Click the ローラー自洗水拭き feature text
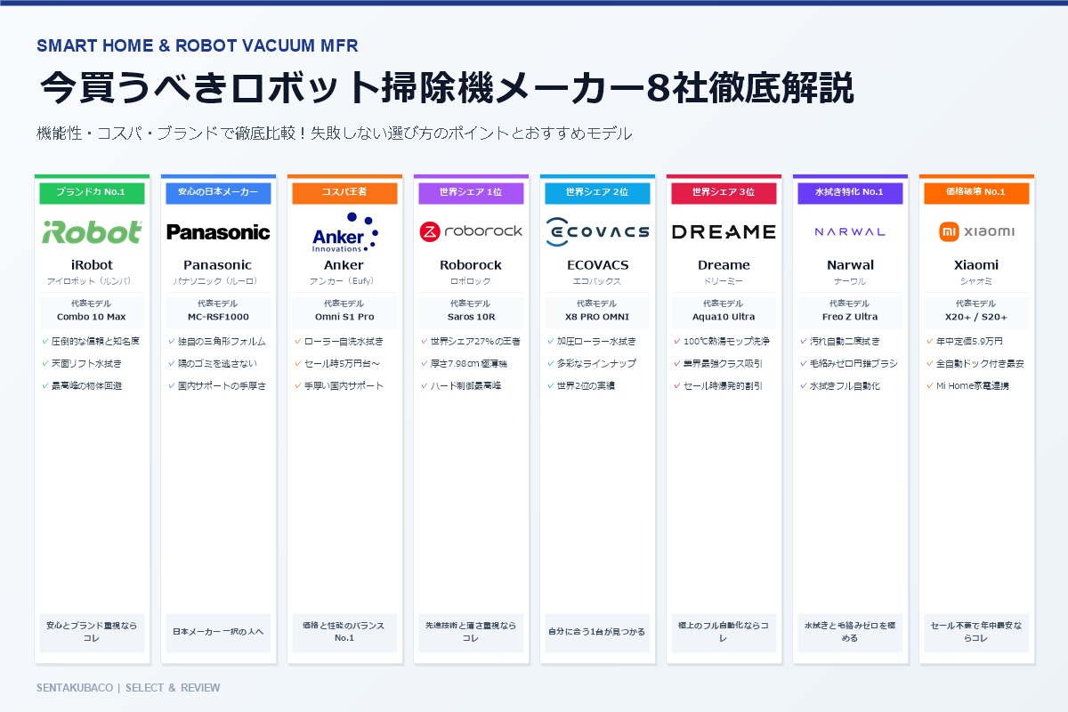Image resolution: width=1068 pixels, height=712 pixels. [x=345, y=341]
